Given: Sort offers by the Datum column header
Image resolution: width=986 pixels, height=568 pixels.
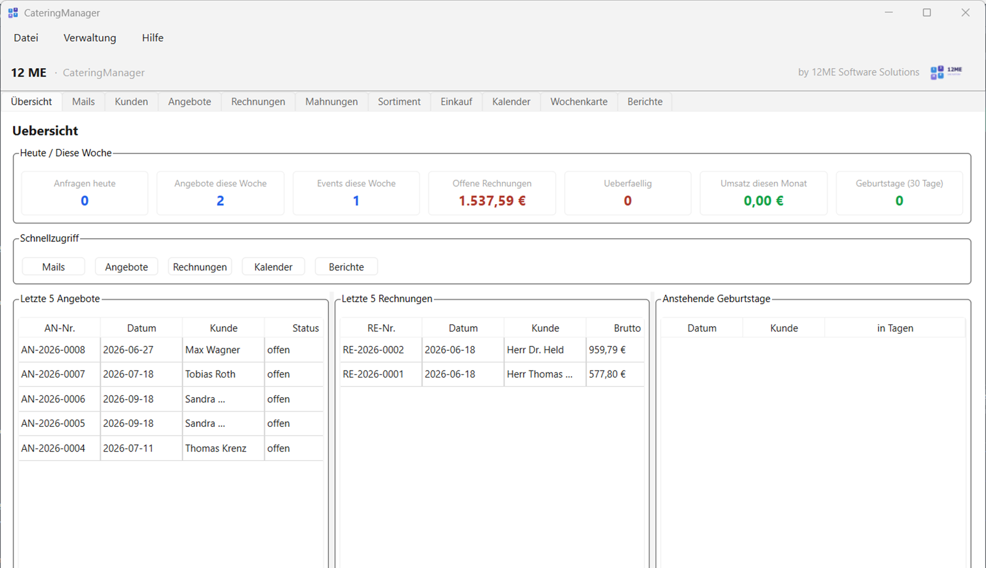Looking at the screenshot, I should click(x=142, y=328).
